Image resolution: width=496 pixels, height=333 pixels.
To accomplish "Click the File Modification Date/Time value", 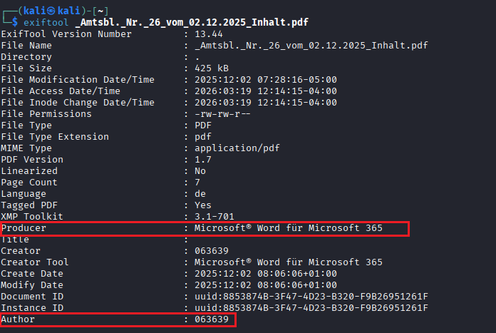I will [x=266, y=79].
